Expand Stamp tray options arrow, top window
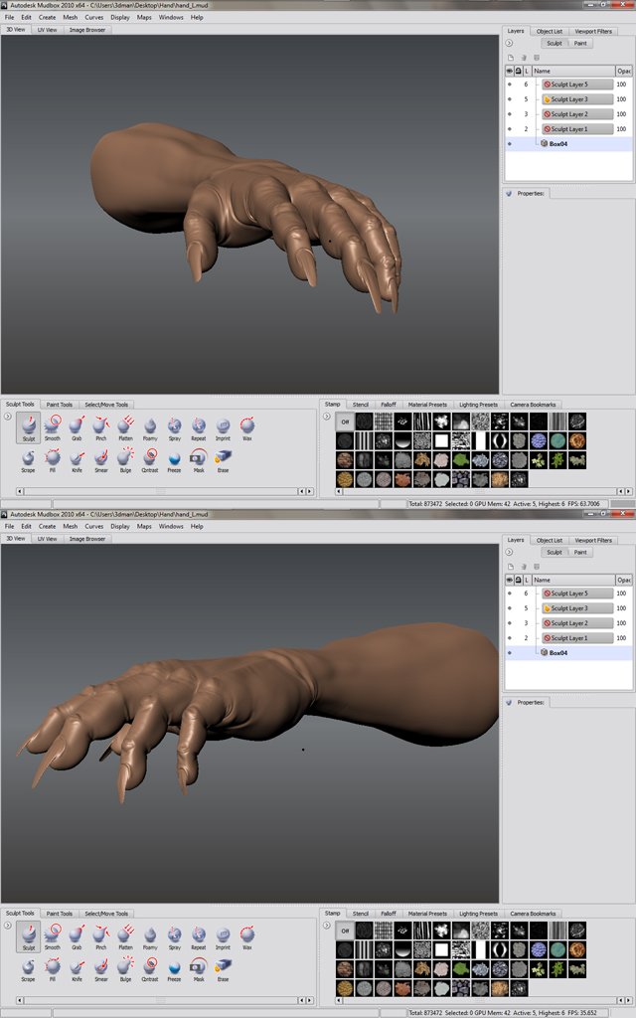The height and width of the screenshot is (1018, 636). 327,417
